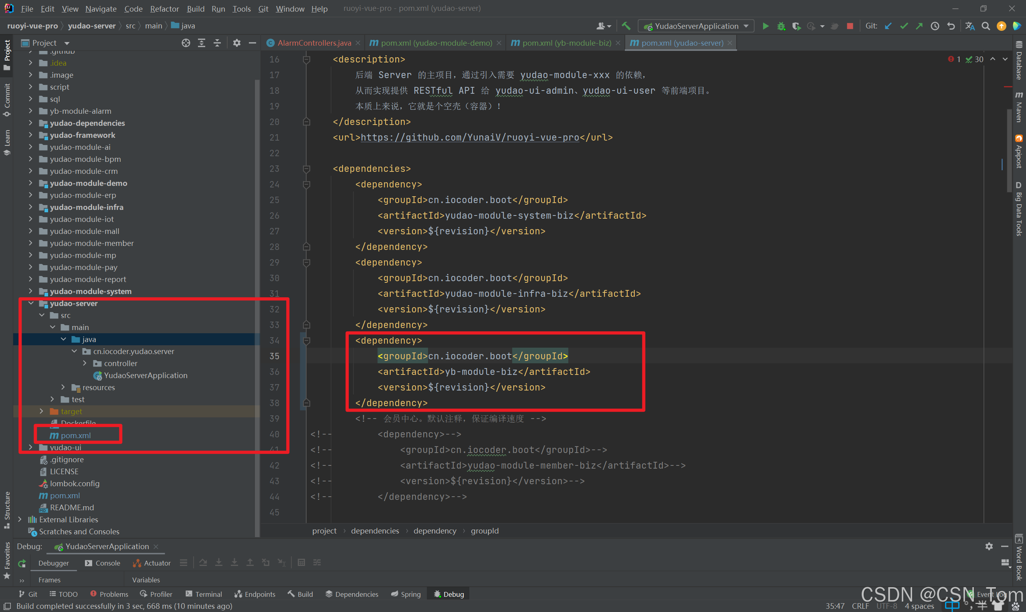Open Project panel settings gear
1026x612 pixels.
click(237, 43)
